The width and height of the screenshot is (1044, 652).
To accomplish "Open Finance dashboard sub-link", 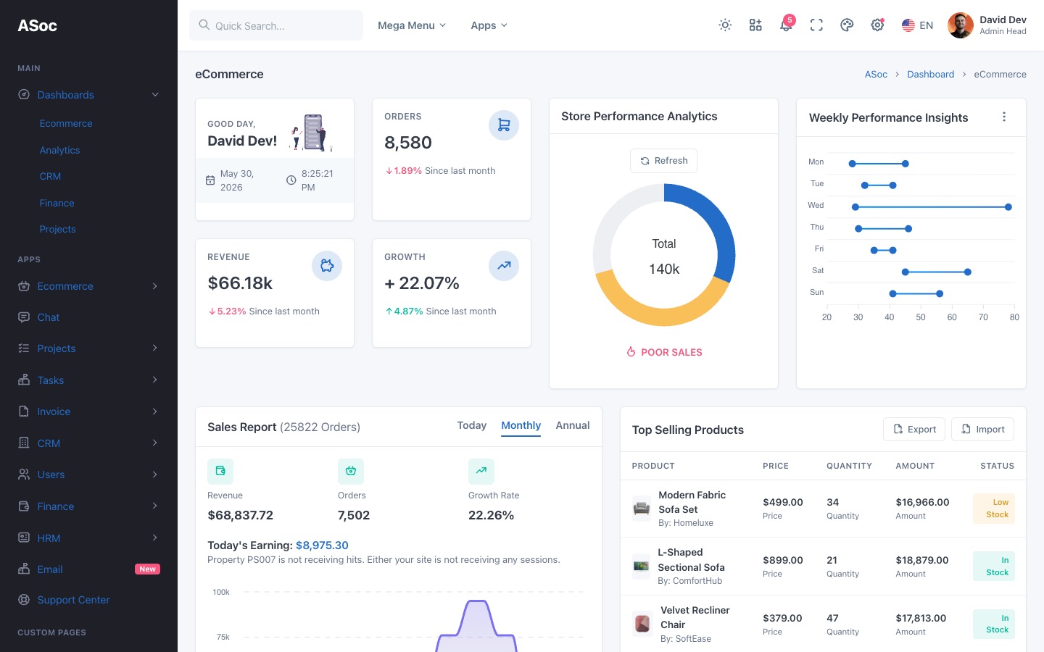I will coord(57,204).
